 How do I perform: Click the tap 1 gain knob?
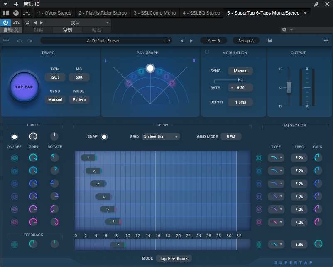click(33, 158)
